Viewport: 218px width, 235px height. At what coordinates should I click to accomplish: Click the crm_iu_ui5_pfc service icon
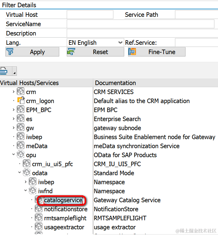tap(26, 163)
